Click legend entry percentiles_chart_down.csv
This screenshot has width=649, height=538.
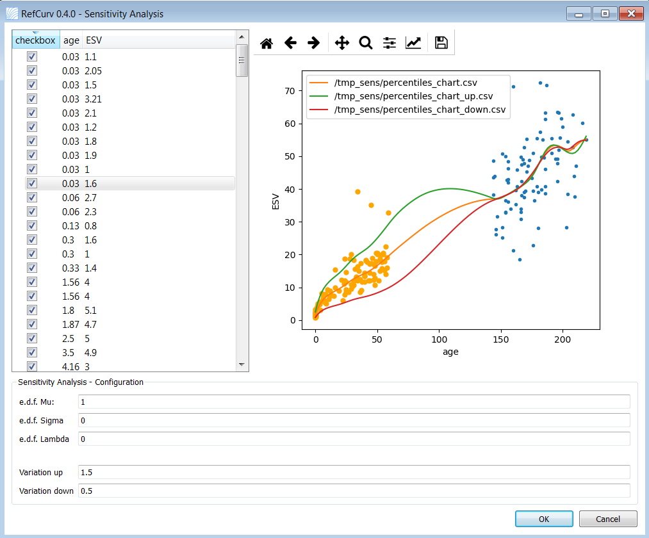(420, 110)
